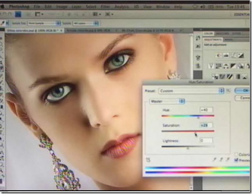Add a Color Balance adjustment
The width and height of the screenshot is (252, 194).
pos(225,66)
